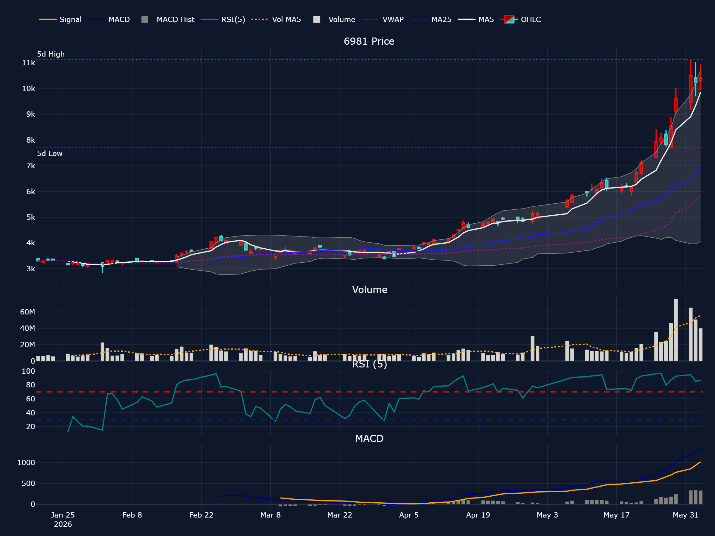Select the "May 3" date axis label
The image size is (715, 536).
[x=547, y=515]
